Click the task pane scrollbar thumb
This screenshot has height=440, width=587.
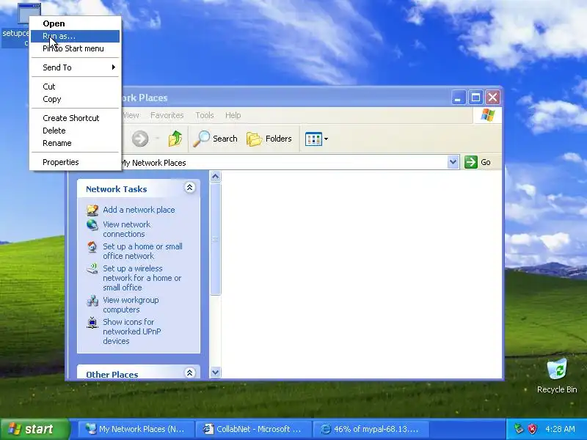click(x=215, y=239)
